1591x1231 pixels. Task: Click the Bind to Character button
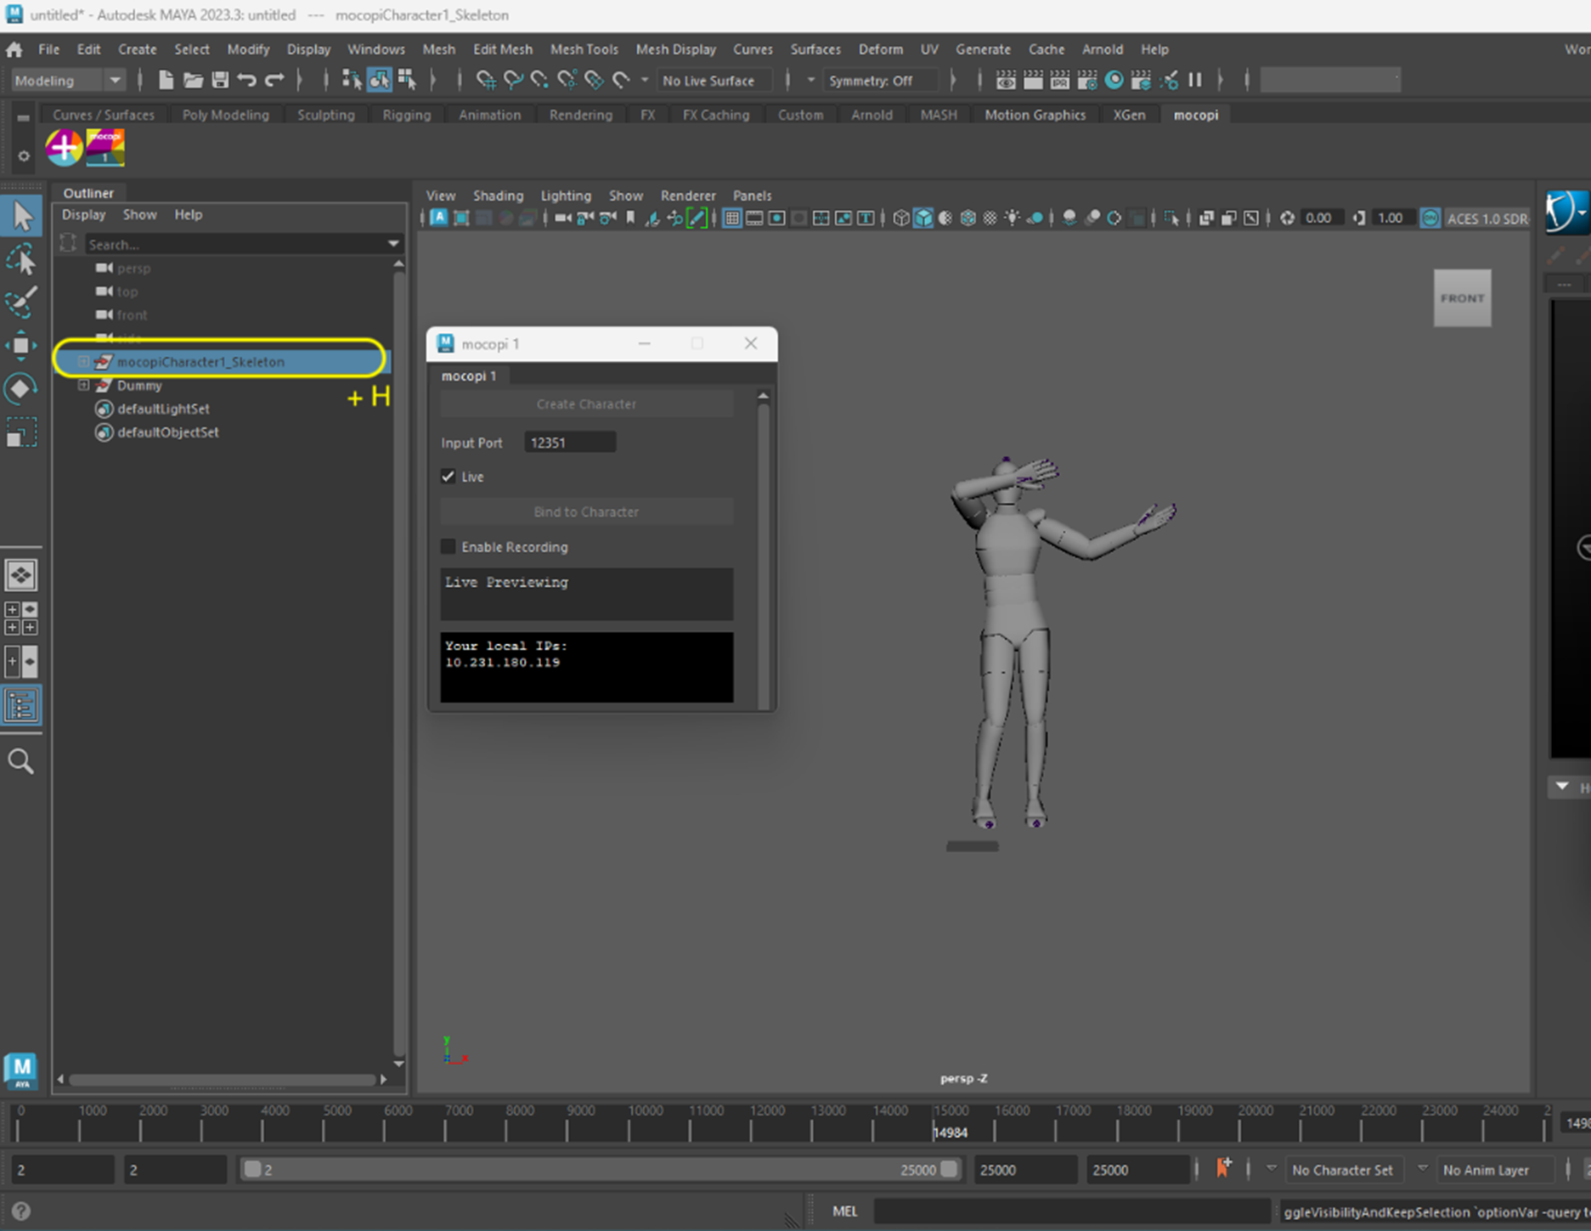tap(586, 511)
